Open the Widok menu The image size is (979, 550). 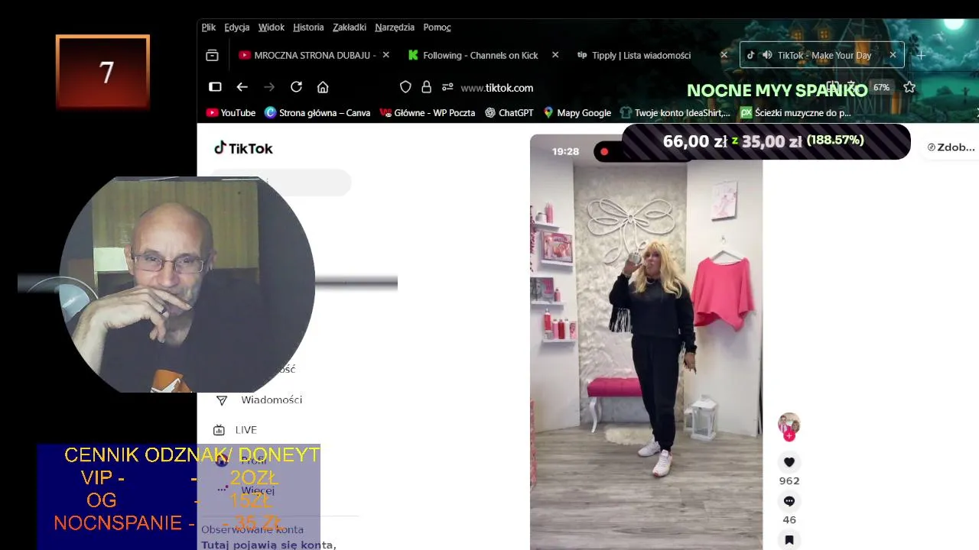pos(272,27)
